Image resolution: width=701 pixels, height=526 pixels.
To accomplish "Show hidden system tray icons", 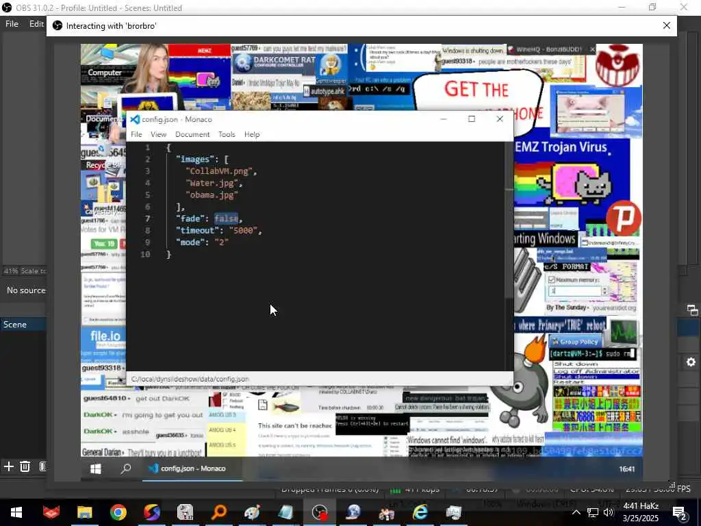I will click(576, 512).
